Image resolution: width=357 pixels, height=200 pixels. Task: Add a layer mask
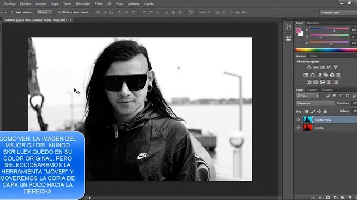point(327,198)
